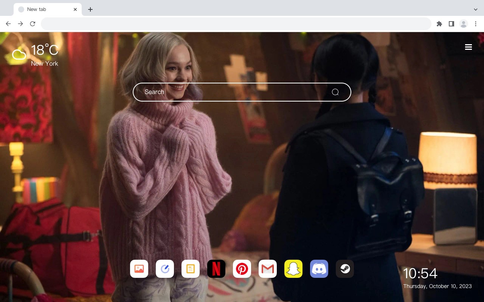Go back with the browser back arrow

click(8, 24)
